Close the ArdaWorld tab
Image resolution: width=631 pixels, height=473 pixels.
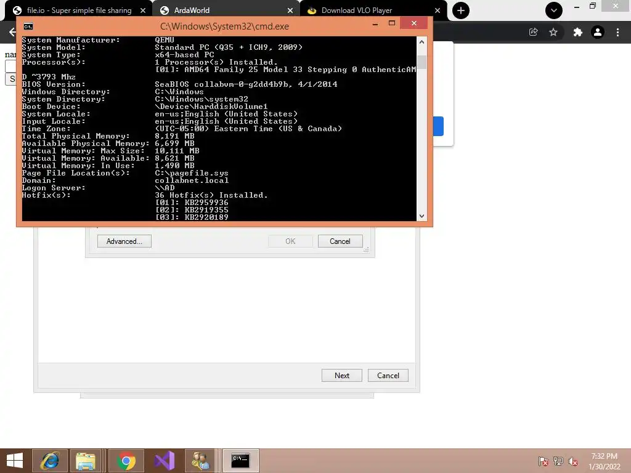[x=290, y=10]
